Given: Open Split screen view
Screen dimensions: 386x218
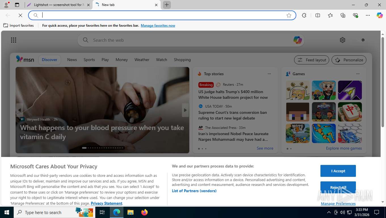Looking at the screenshot, I should pyautogui.click(x=318, y=15).
